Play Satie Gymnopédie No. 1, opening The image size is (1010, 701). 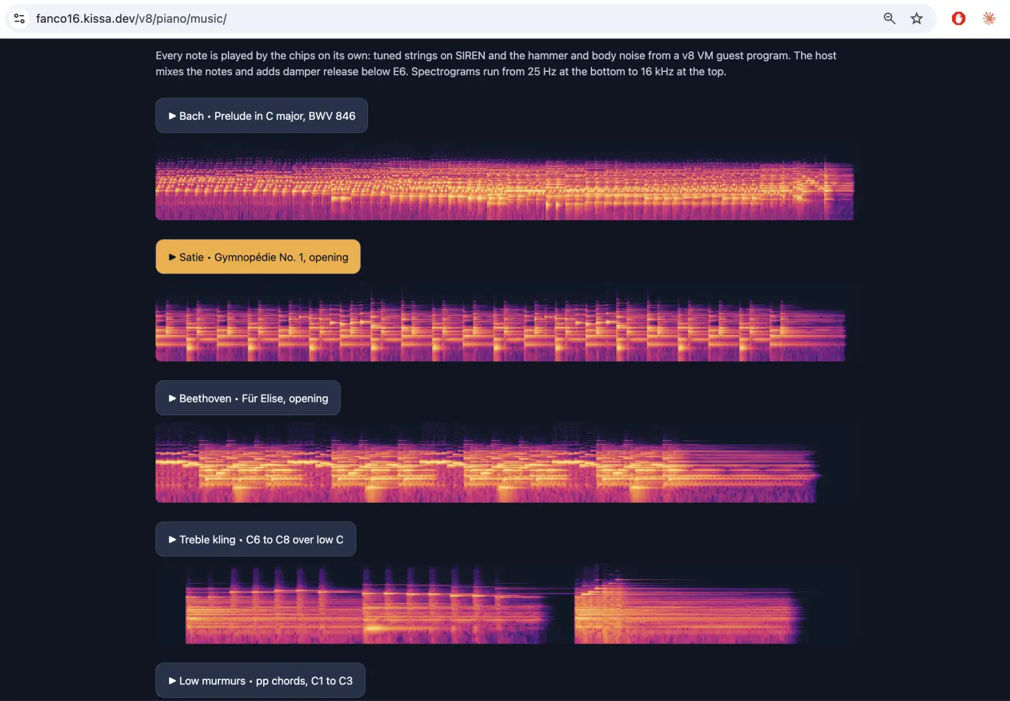pyautogui.click(x=258, y=257)
